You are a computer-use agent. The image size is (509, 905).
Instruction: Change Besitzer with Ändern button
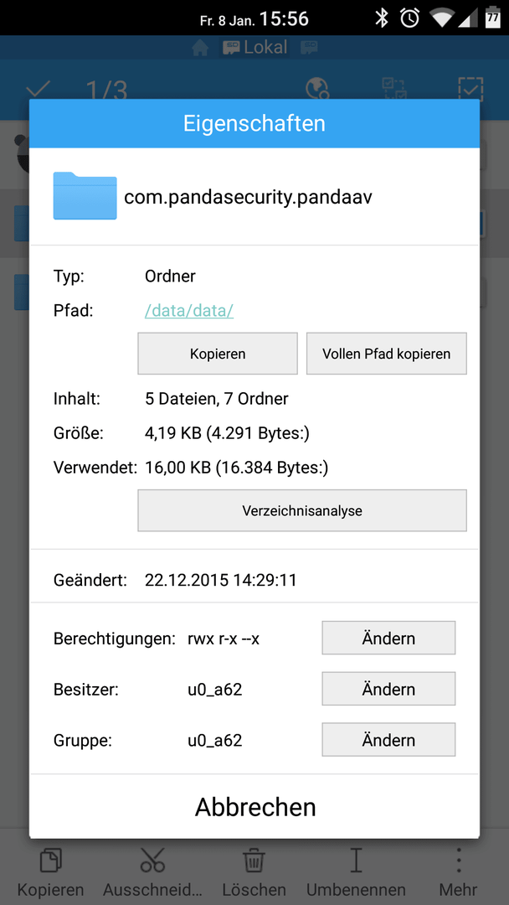388,689
